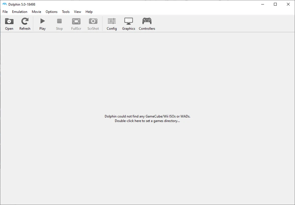Open the Movie menu

coord(37,12)
